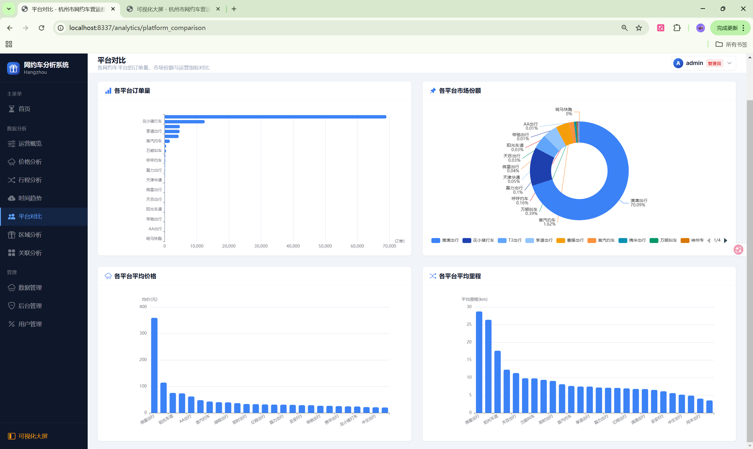
Task: Open Chrome tab search dropdown arrow
Action: pos(9,9)
